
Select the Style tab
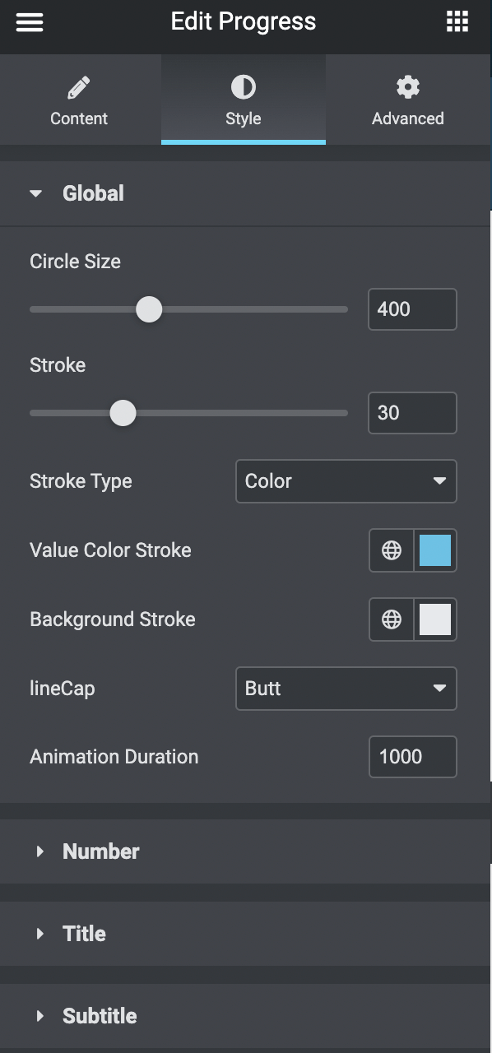(243, 100)
